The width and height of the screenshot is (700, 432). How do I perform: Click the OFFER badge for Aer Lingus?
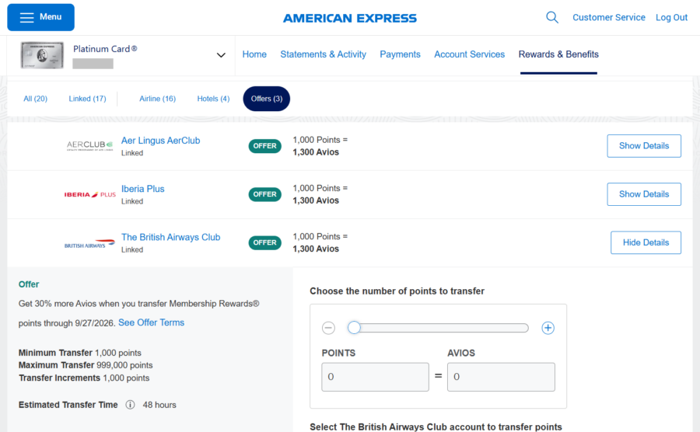pyautogui.click(x=264, y=146)
